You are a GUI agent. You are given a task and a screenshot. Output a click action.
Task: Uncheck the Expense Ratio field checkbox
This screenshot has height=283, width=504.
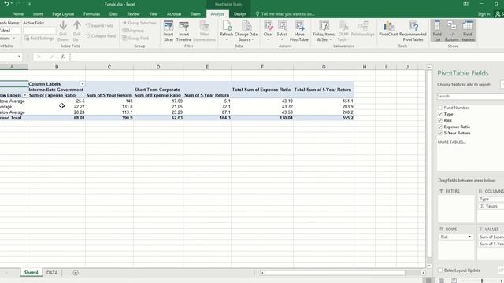point(440,127)
